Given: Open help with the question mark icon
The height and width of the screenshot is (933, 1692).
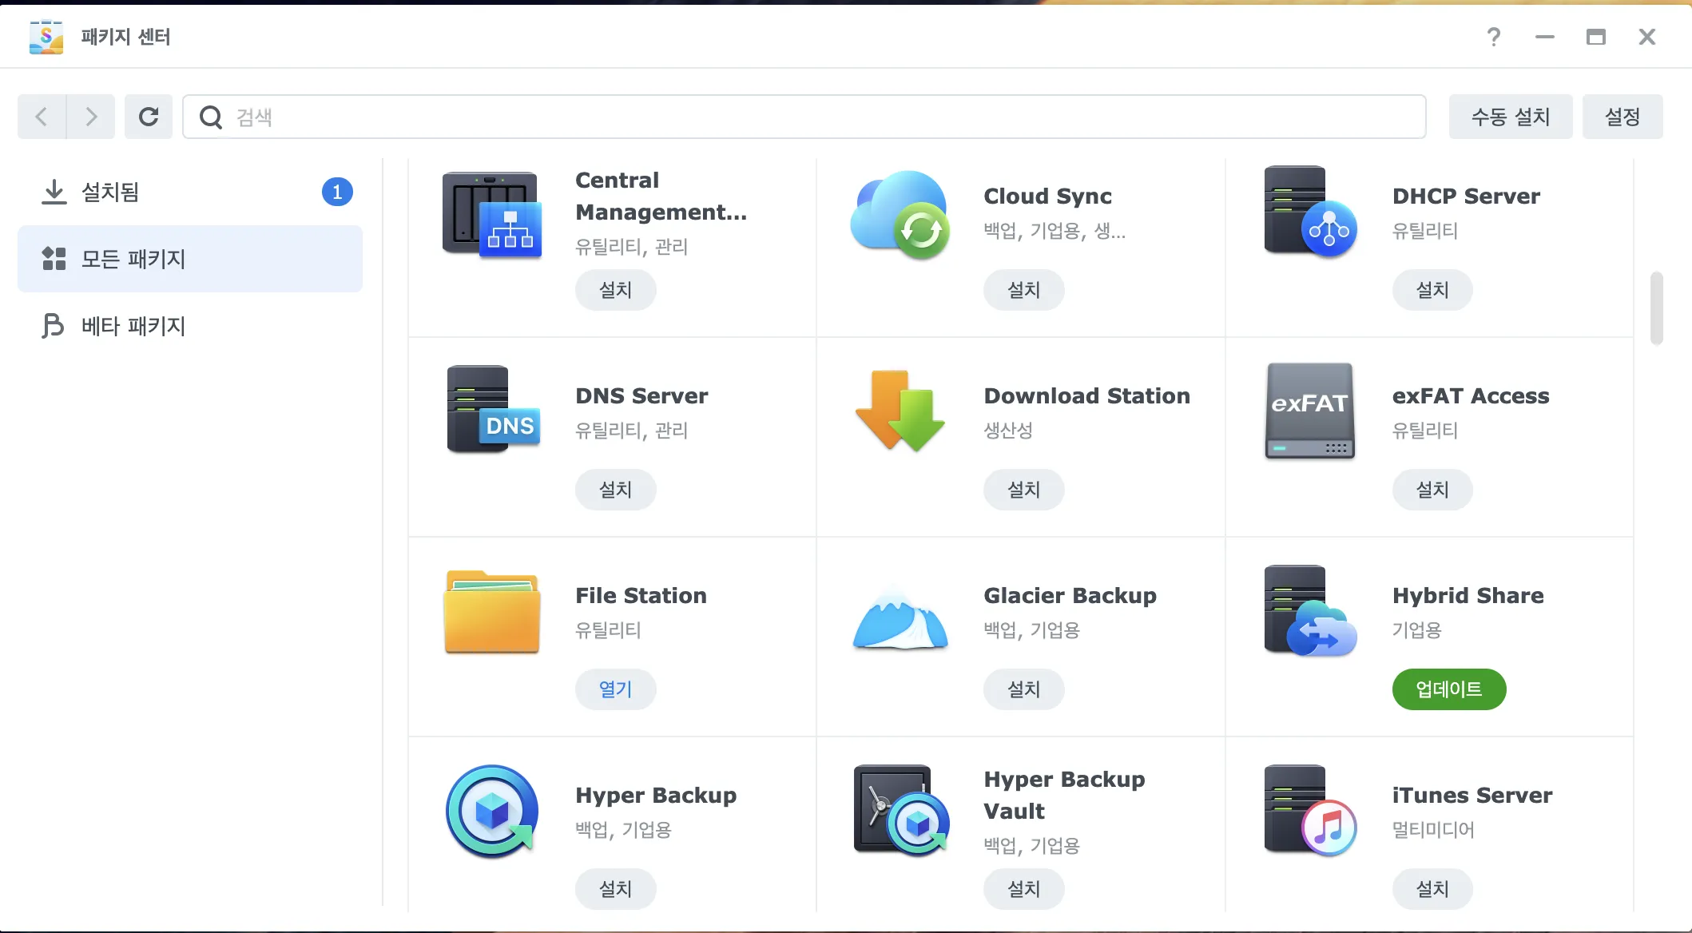Looking at the screenshot, I should point(1494,37).
